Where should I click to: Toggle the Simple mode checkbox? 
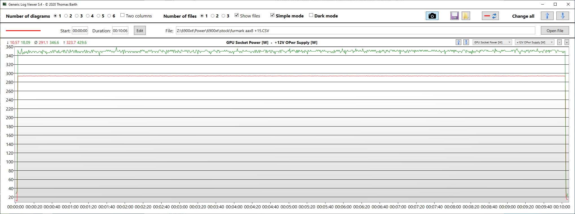(x=272, y=15)
